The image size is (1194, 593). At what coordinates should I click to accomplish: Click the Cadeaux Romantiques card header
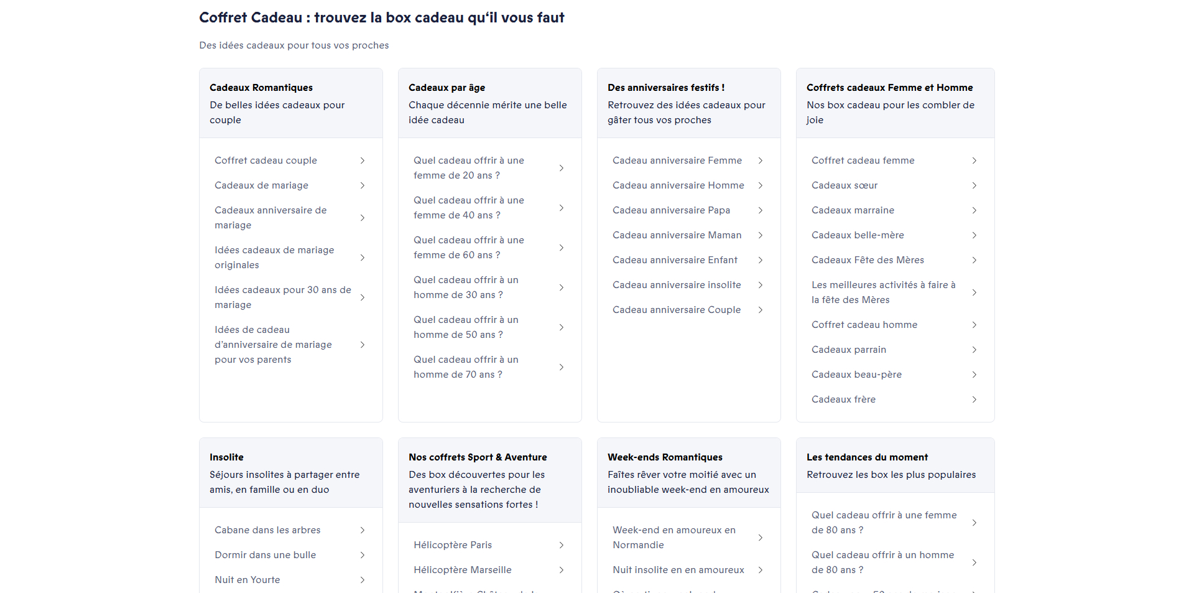click(291, 103)
